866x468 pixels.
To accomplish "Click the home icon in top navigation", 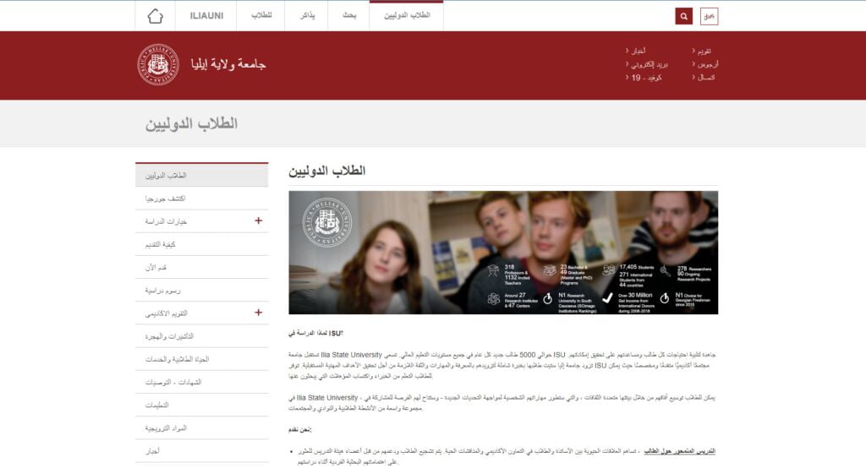I will [x=155, y=16].
